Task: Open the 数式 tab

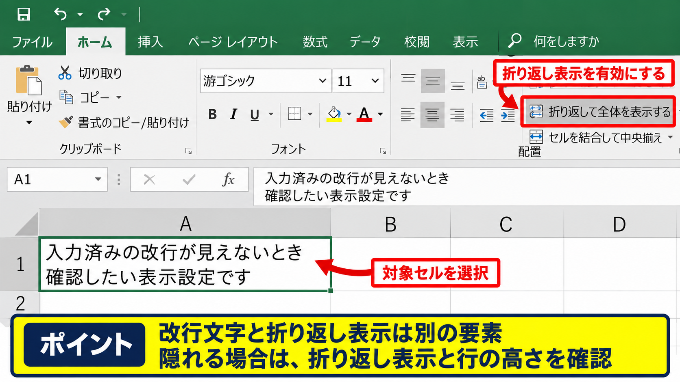Action: click(x=315, y=41)
